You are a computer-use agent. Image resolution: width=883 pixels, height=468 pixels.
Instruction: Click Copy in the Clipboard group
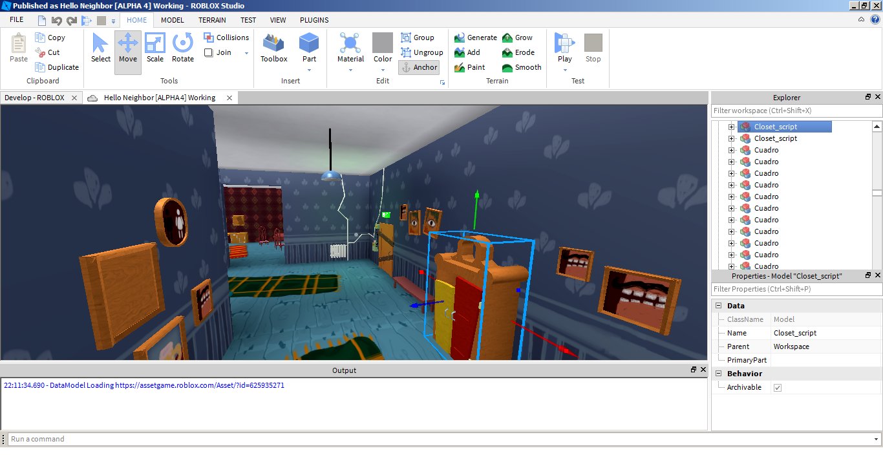click(x=50, y=37)
